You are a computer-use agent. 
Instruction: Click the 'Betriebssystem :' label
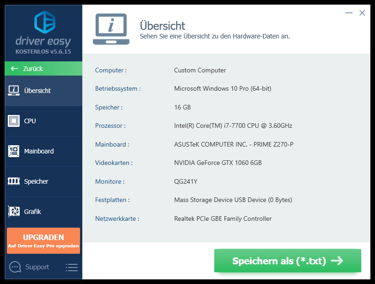click(118, 88)
